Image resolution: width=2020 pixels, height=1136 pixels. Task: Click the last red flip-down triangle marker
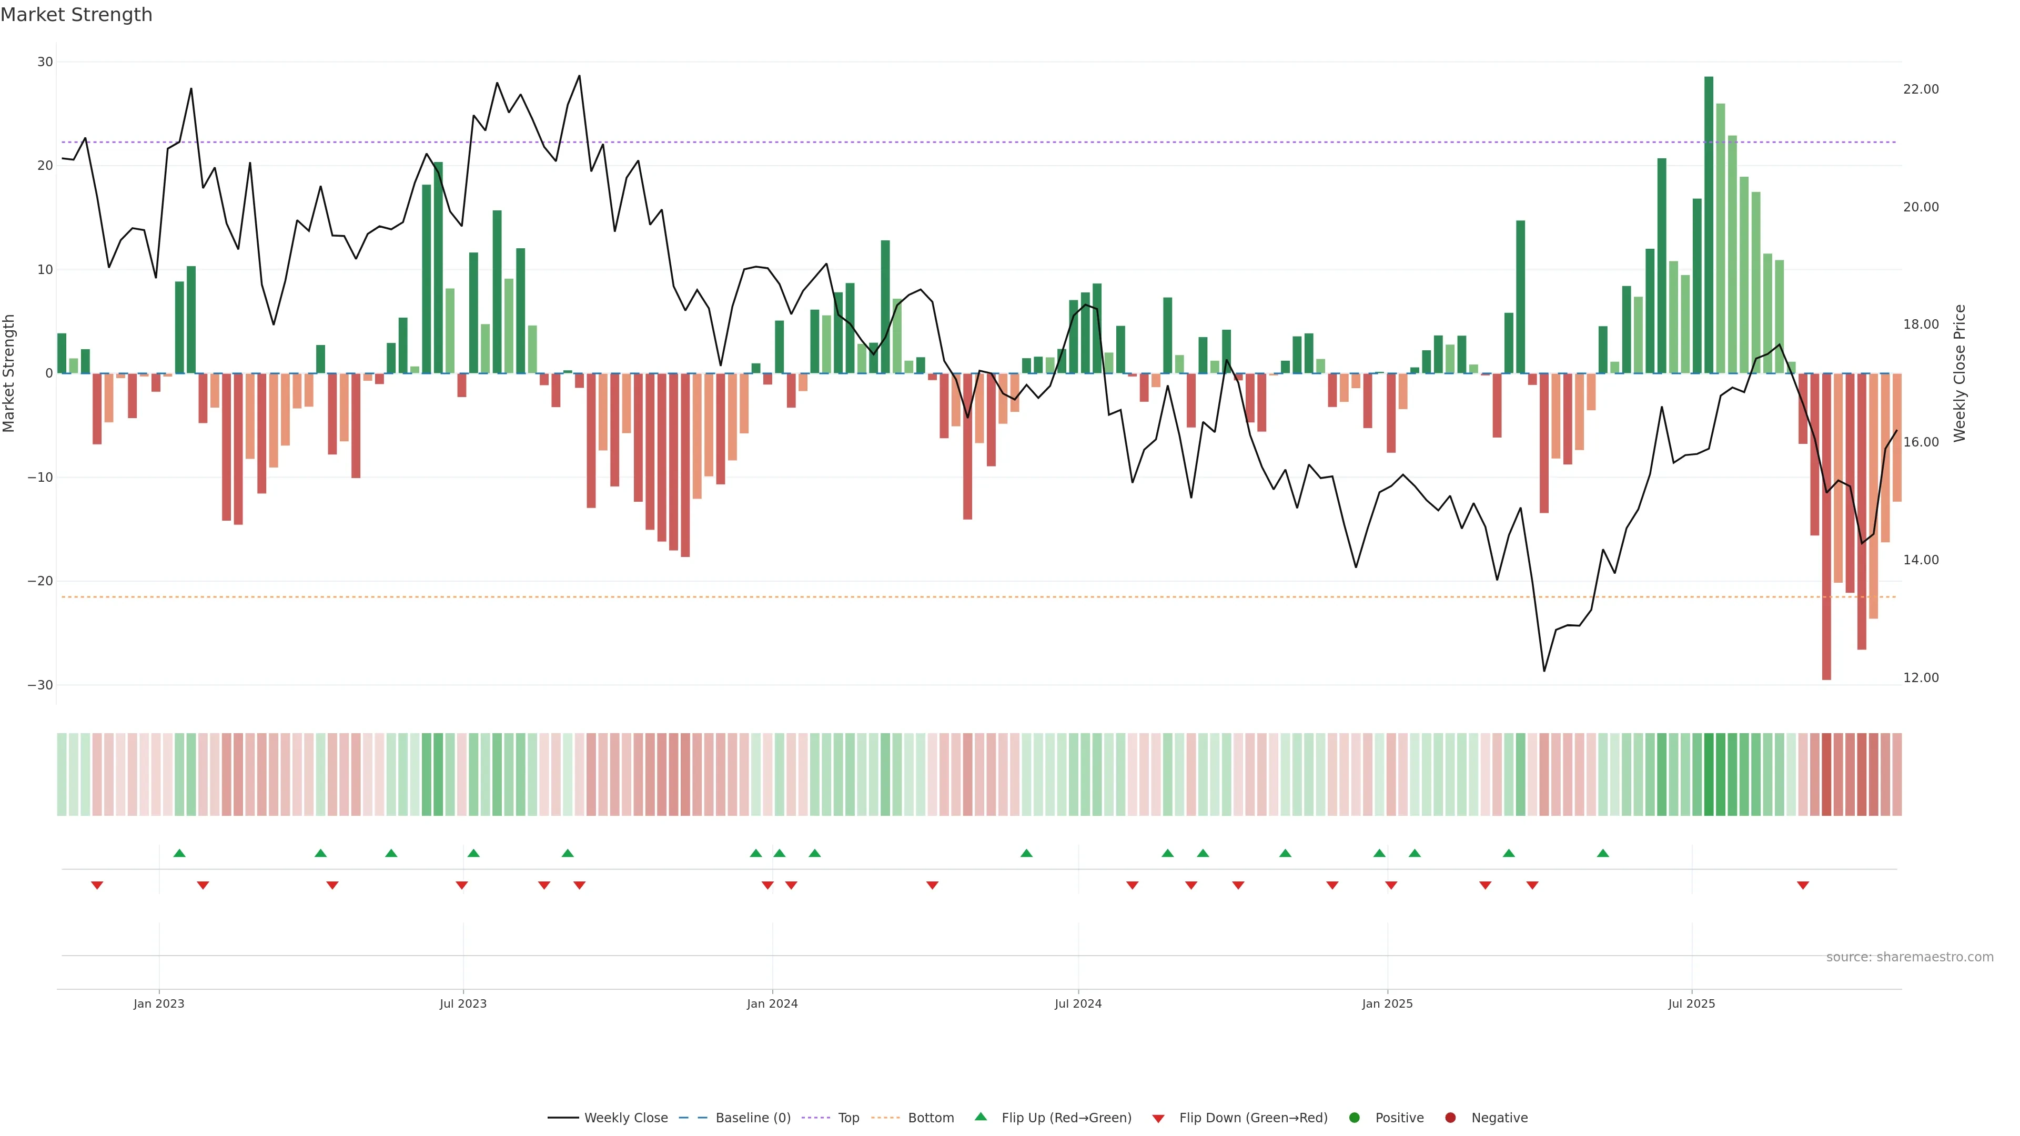[1803, 885]
